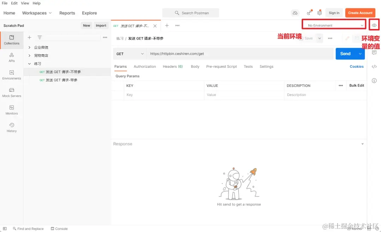
Task: Open the History sidebar panel
Action: point(12,128)
